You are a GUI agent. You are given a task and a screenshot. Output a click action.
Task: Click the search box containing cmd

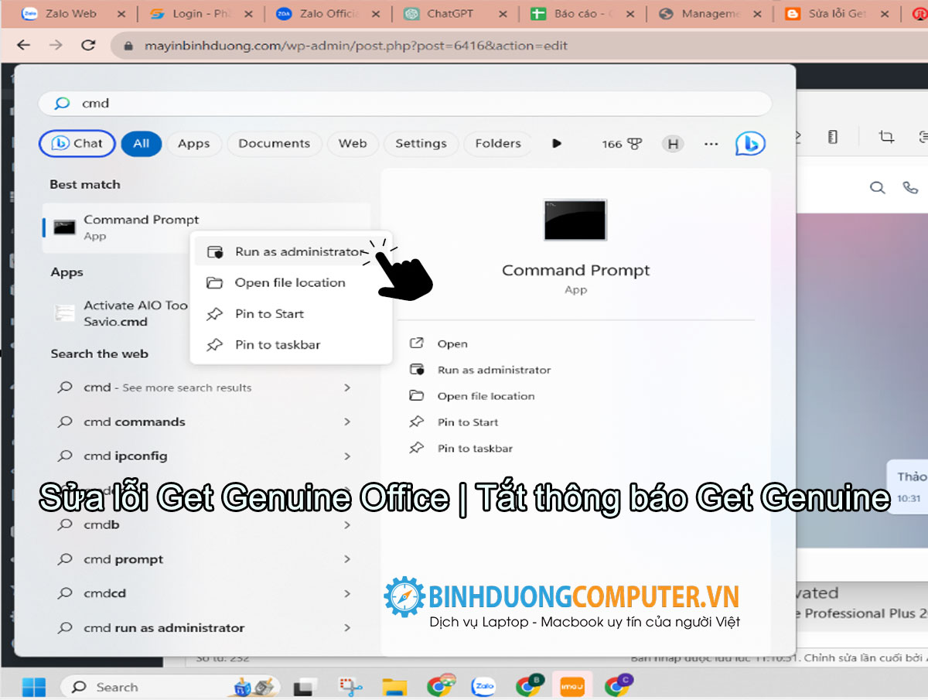pos(405,103)
